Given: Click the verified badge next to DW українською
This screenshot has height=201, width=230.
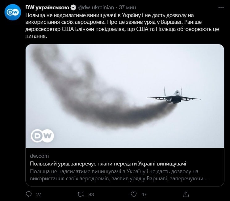Looking at the screenshot, I should tap(73, 7).
